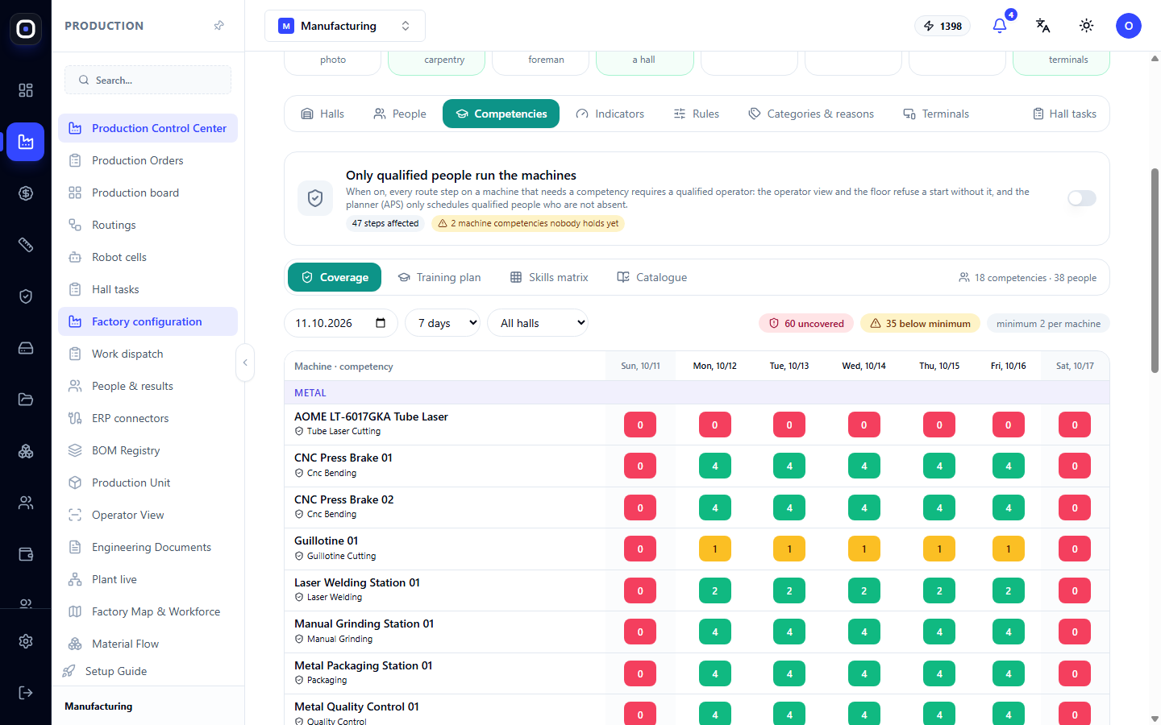
Task: Enable the qualified people only switch
Action: click(1081, 198)
